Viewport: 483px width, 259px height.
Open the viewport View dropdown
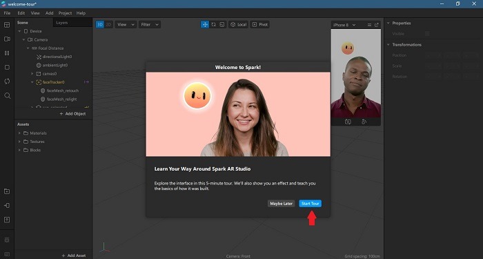coord(126,24)
